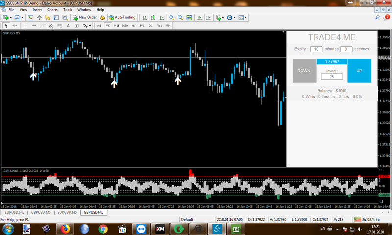The width and height of the screenshot is (392, 235).
Task: Expand the Arrows objects dropdown
Action: 90,26
